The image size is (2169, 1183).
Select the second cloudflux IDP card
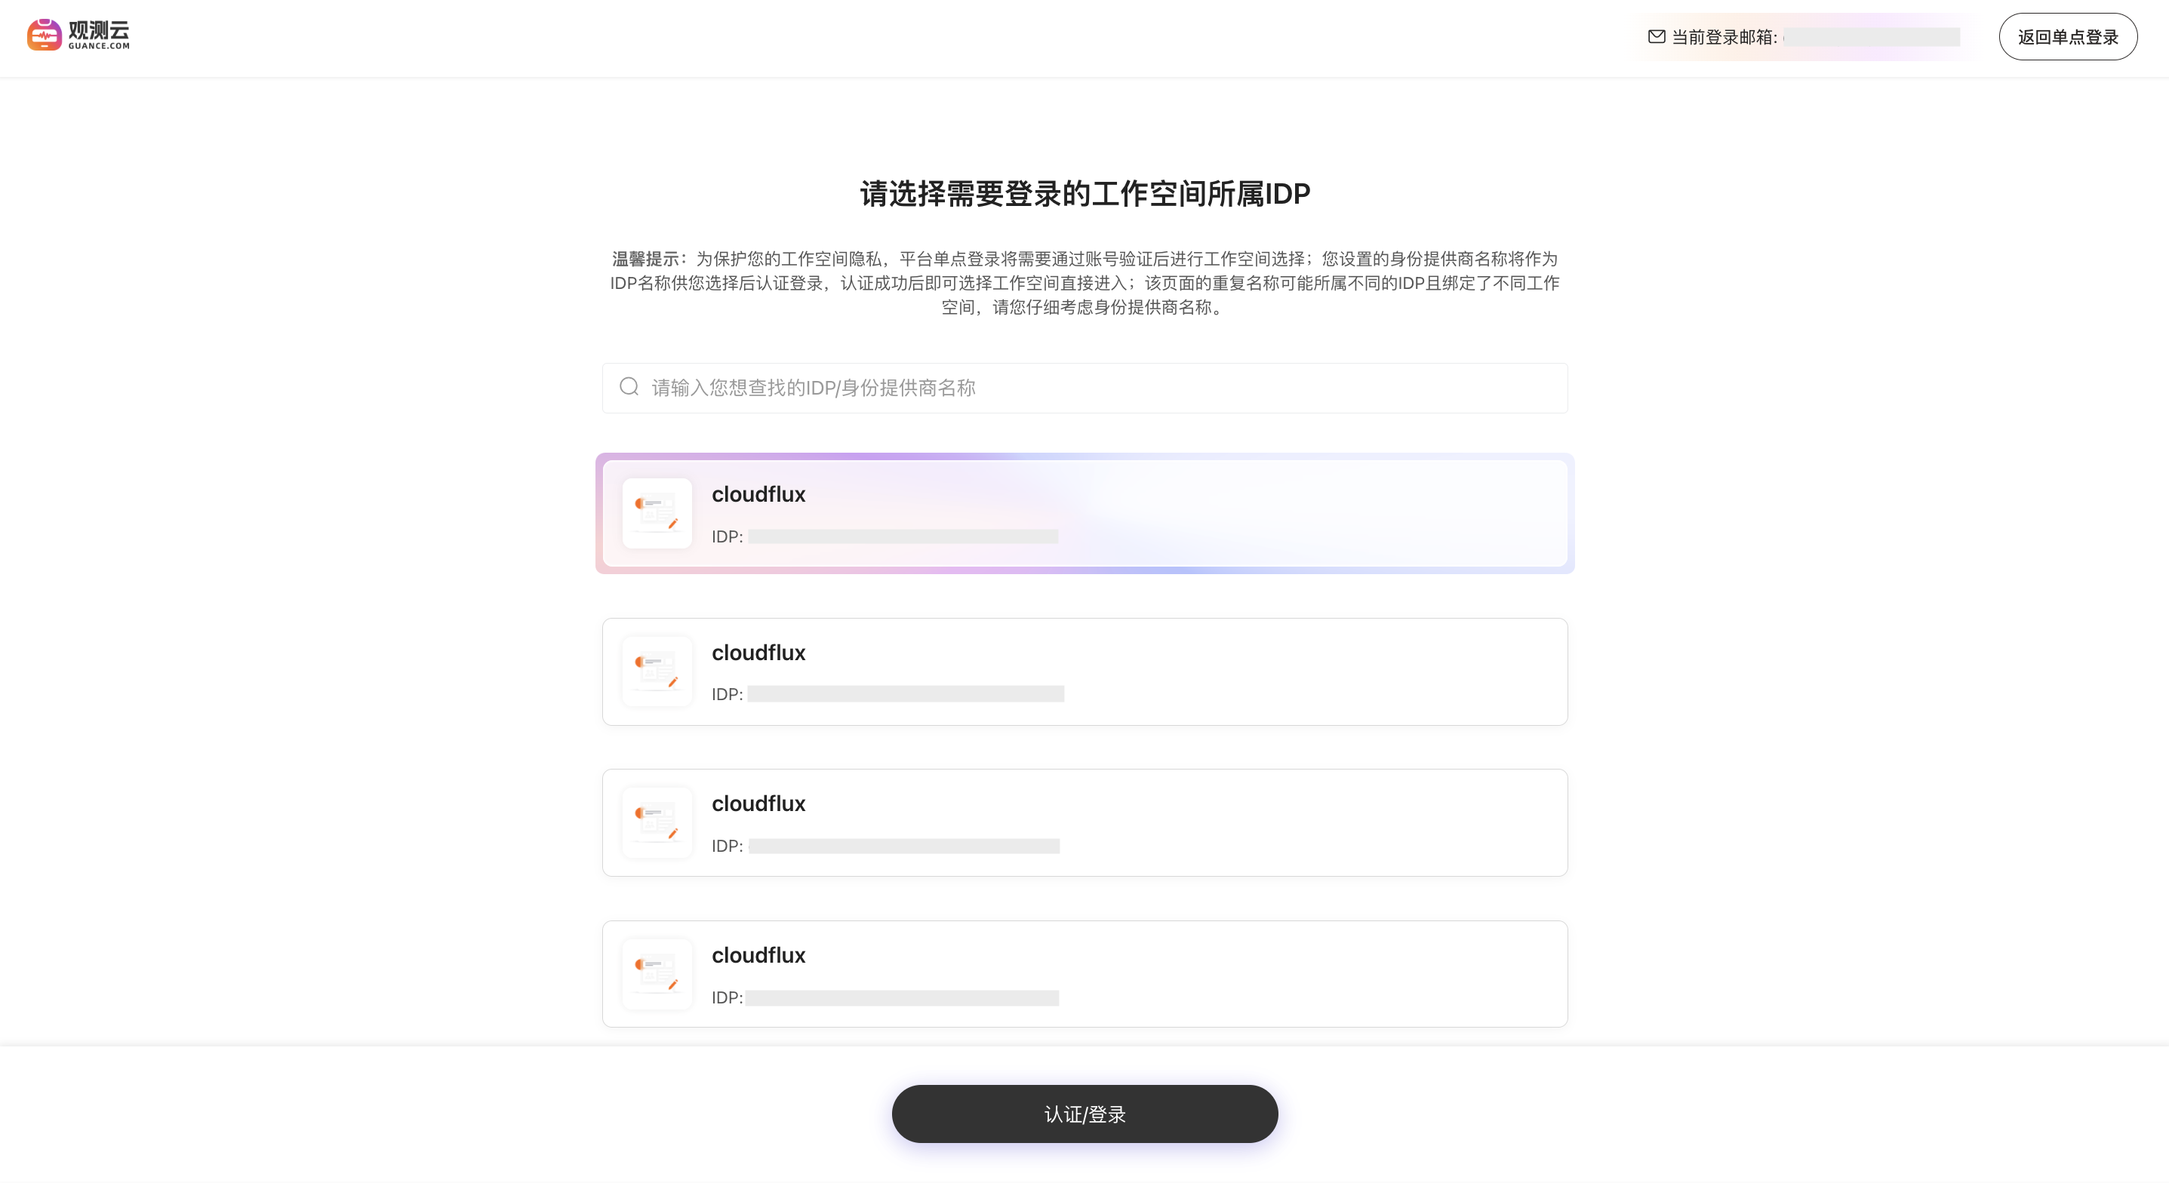1084,672
